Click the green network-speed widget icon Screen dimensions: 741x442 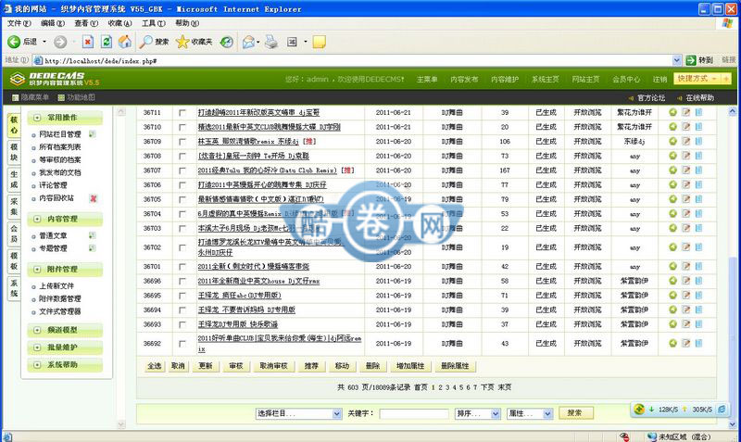639,410
